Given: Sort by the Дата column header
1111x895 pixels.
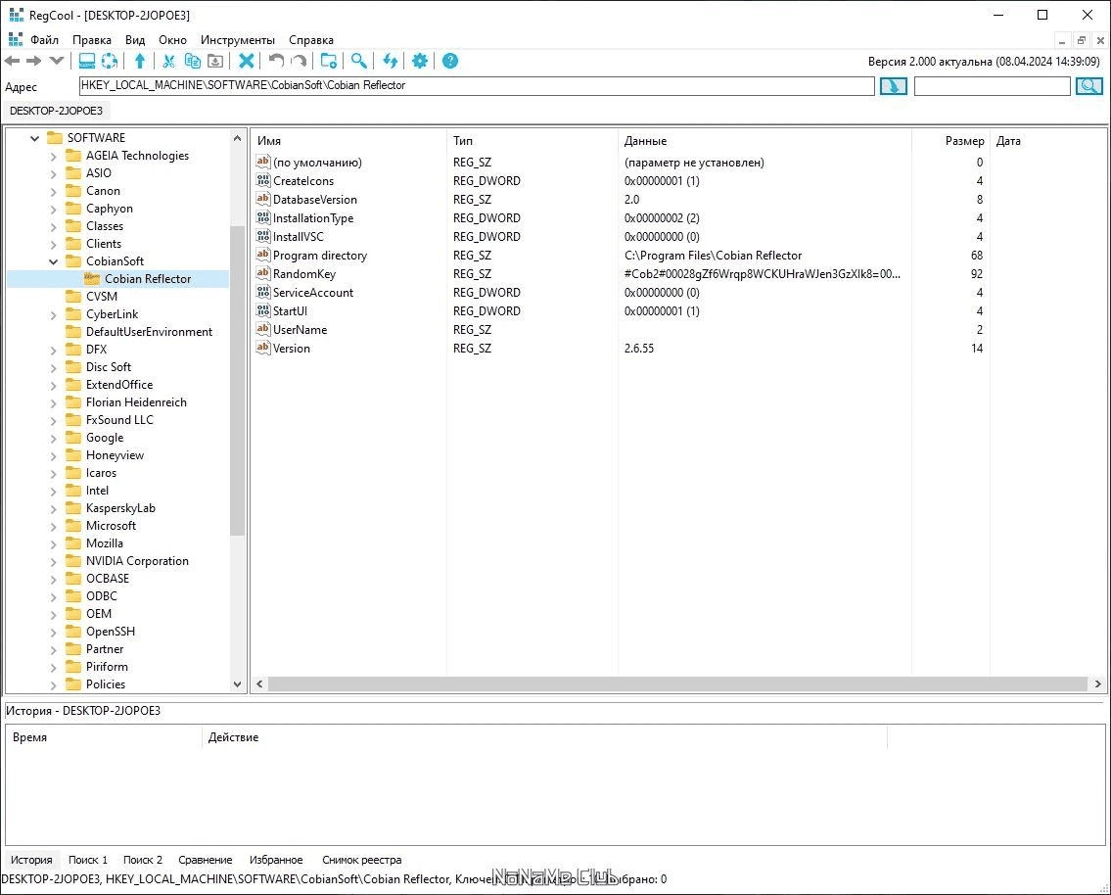Looking at the screenshot, I should [1008, 141].
